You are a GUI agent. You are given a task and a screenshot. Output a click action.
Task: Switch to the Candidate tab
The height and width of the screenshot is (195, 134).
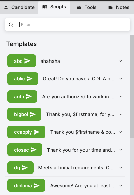[19, 7]
